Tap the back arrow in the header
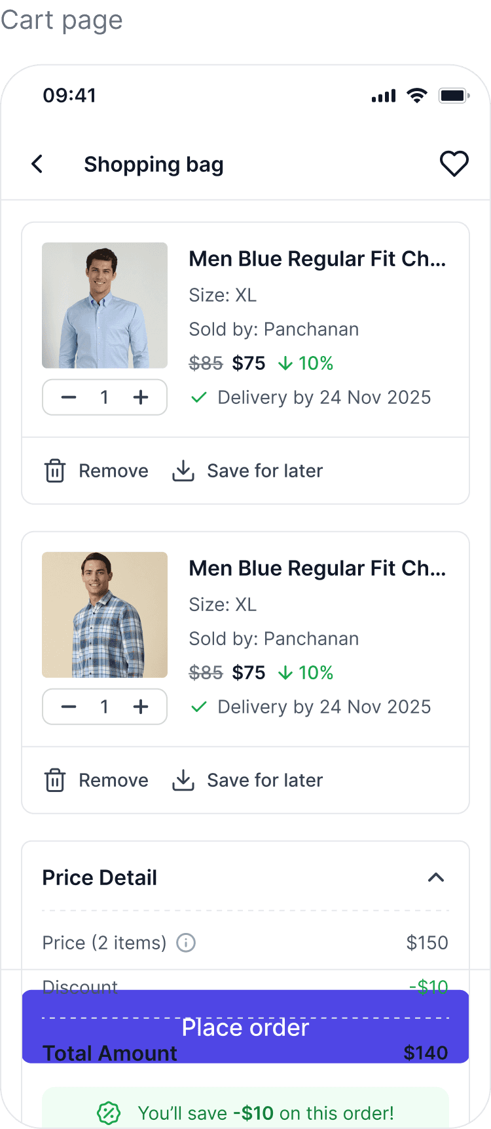The image size is (491, 1129). pyautogui.click(x=37, y=164)
